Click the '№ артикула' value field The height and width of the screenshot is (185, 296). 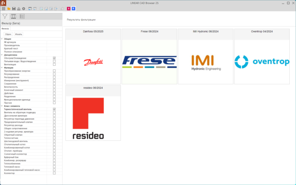click(x=54, y=42)
